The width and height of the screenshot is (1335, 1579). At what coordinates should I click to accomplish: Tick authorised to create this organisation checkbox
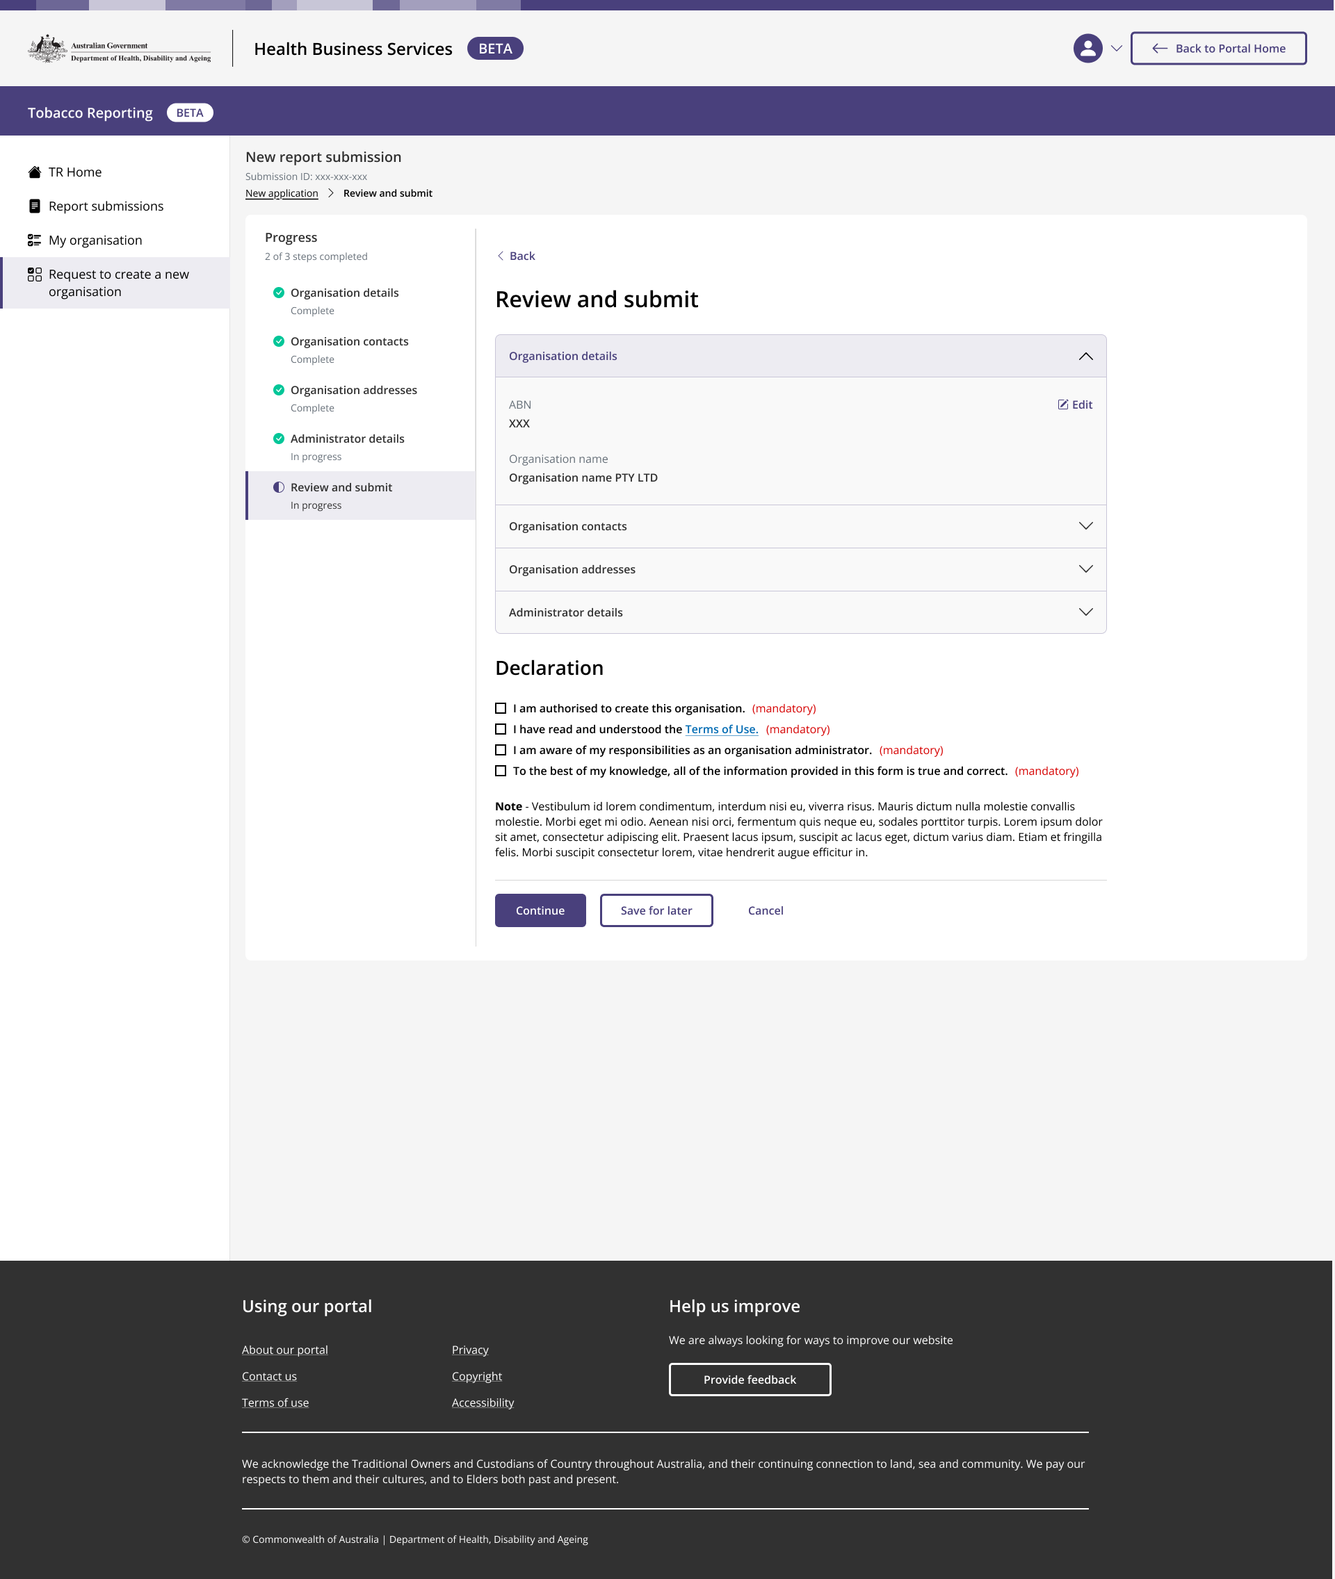(x=500, y=709)
